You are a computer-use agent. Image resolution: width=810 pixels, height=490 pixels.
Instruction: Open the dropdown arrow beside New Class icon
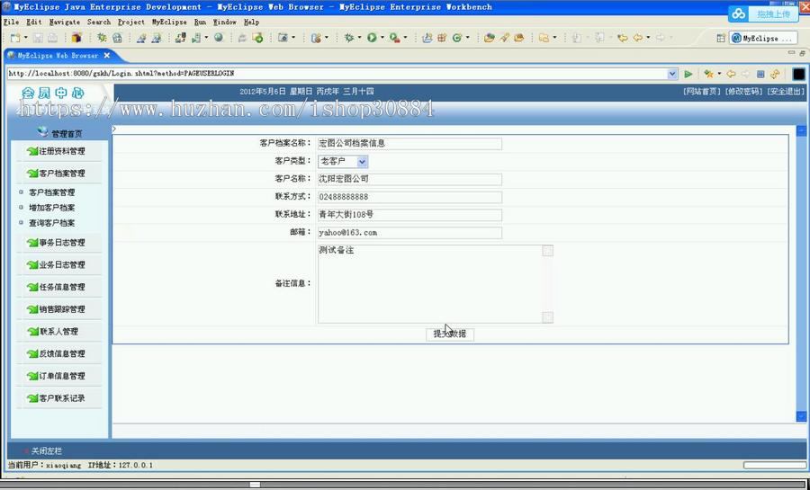(x=467, y=38)
